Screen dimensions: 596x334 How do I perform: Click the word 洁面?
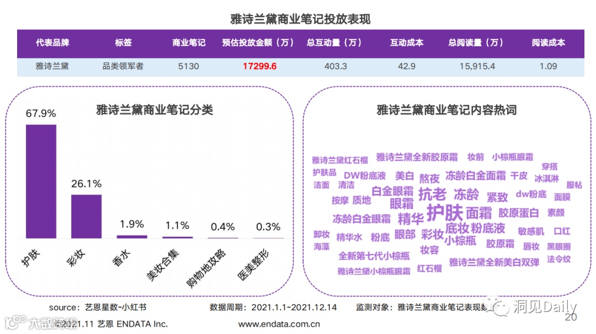coord(321,185)
